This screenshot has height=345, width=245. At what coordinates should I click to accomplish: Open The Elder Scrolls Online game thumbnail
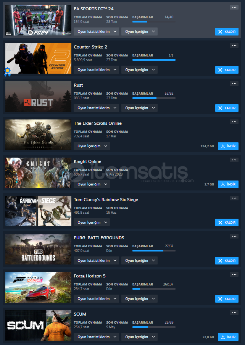[38, 135]
